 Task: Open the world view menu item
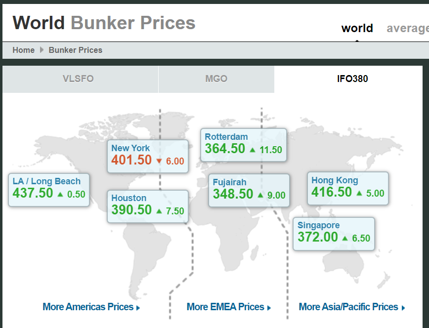pyautogui.click(x=357, y=28)
